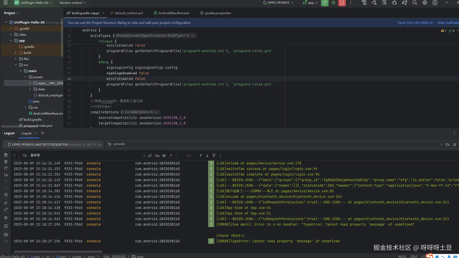Viewport: 459px width, 258px height.
Task: Expand the res folder
Action: [x=25, y=107]
